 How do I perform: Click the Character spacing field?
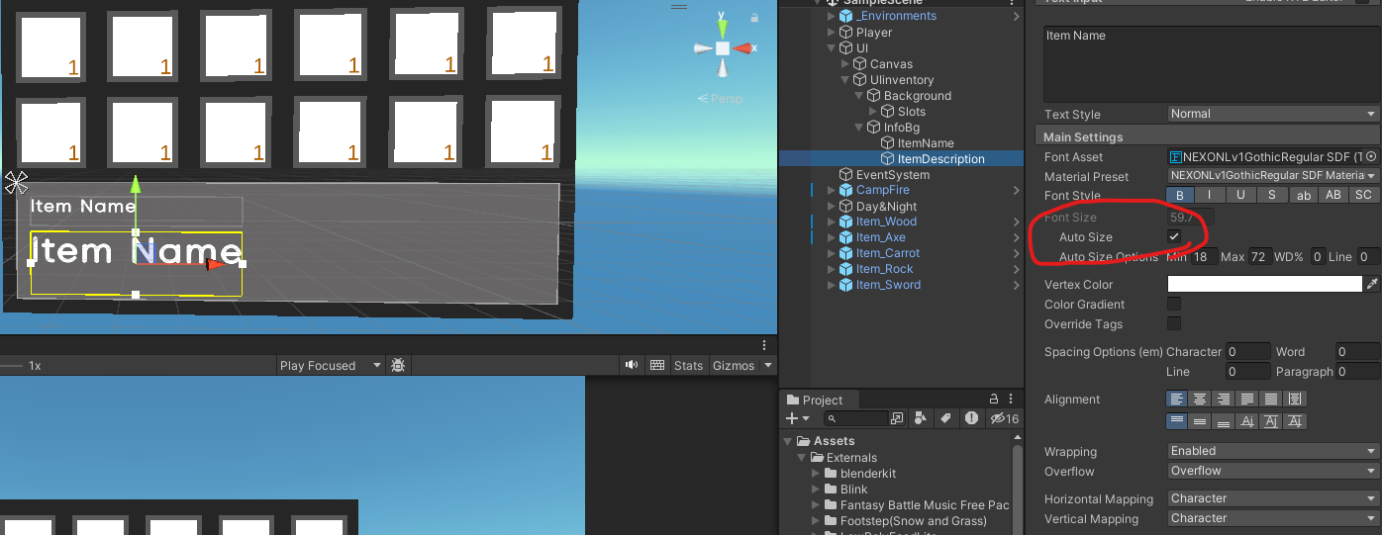tap(1247, 351)
